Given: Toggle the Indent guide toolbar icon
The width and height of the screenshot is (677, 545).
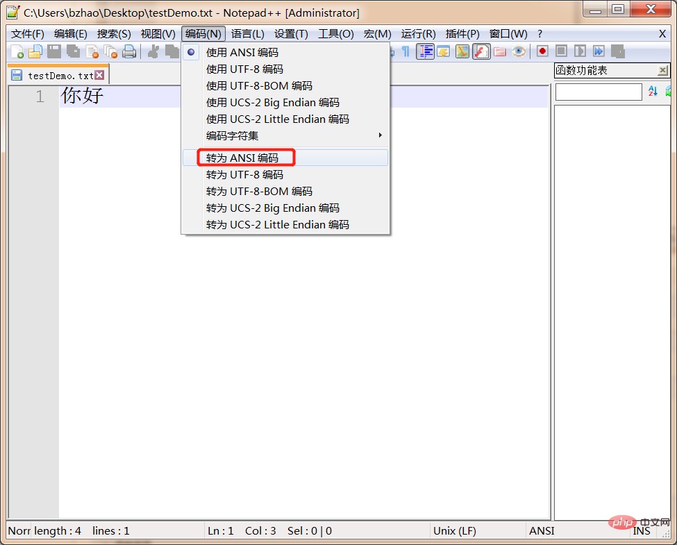Looking at the screenshot, I should tap(425, 52).
